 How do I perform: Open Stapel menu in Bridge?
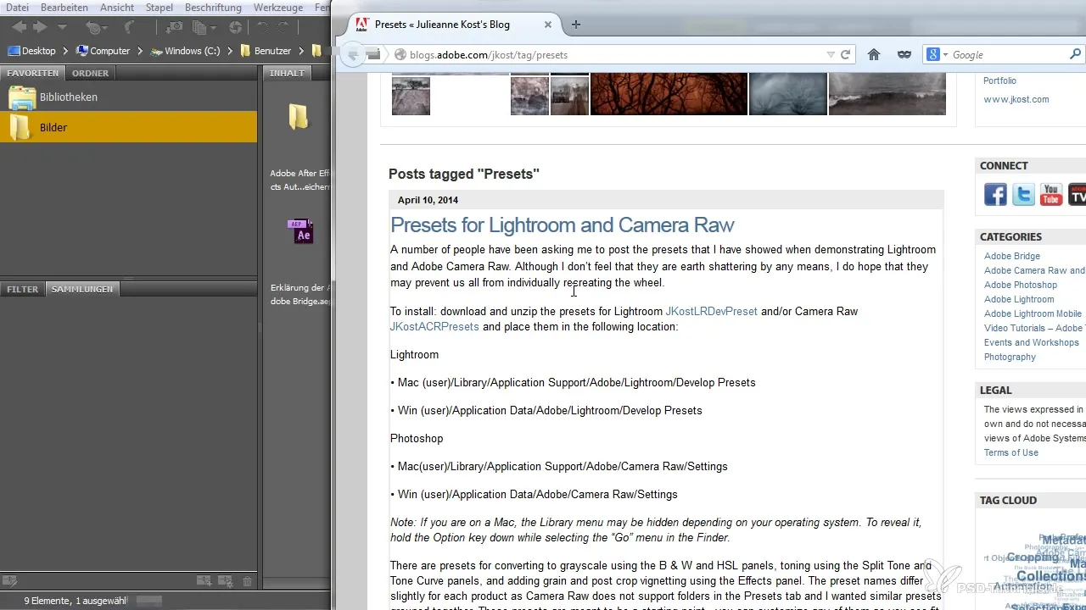(x=160, y=8)
